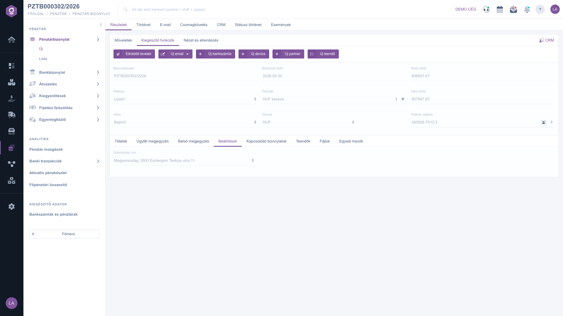Add new Pénztár with plus icon
The image size is (563, 316).
[x=403, y=99]
